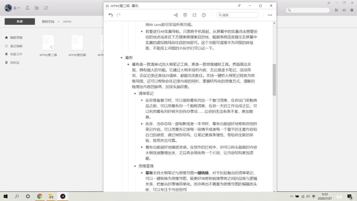Screen dimensions: 357x201
Task: Open the more options menu in the document window
Action: coord(270,15)
